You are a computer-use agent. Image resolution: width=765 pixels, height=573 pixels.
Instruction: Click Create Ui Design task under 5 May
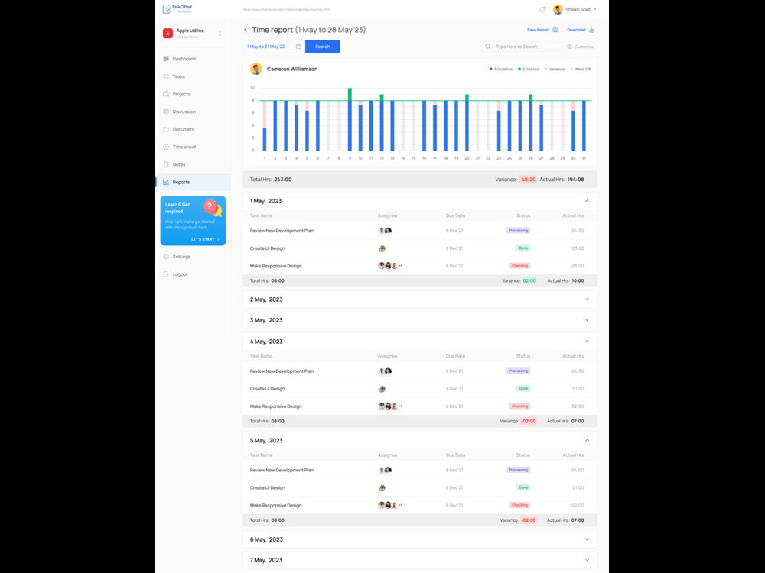(x=267, y=487)
